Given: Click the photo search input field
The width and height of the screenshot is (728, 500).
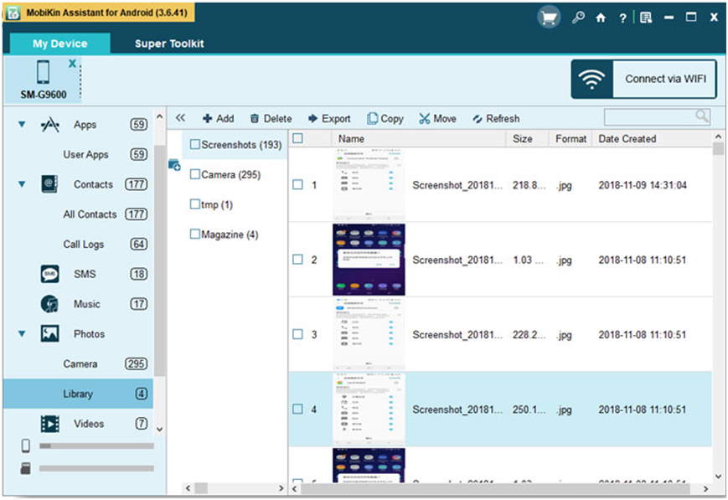Looking at the screenshot, I should 649,117.
